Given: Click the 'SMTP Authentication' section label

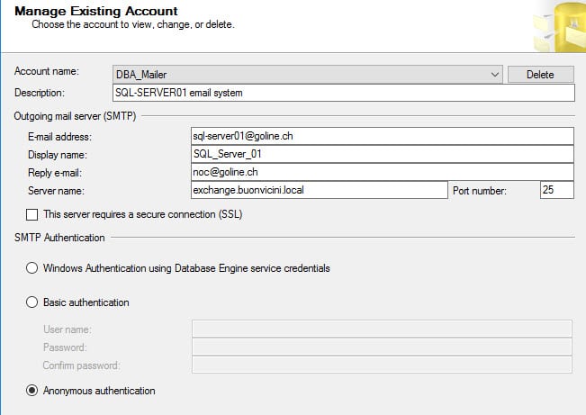Looking at the screenshot, I should click(x=59, y=238).
